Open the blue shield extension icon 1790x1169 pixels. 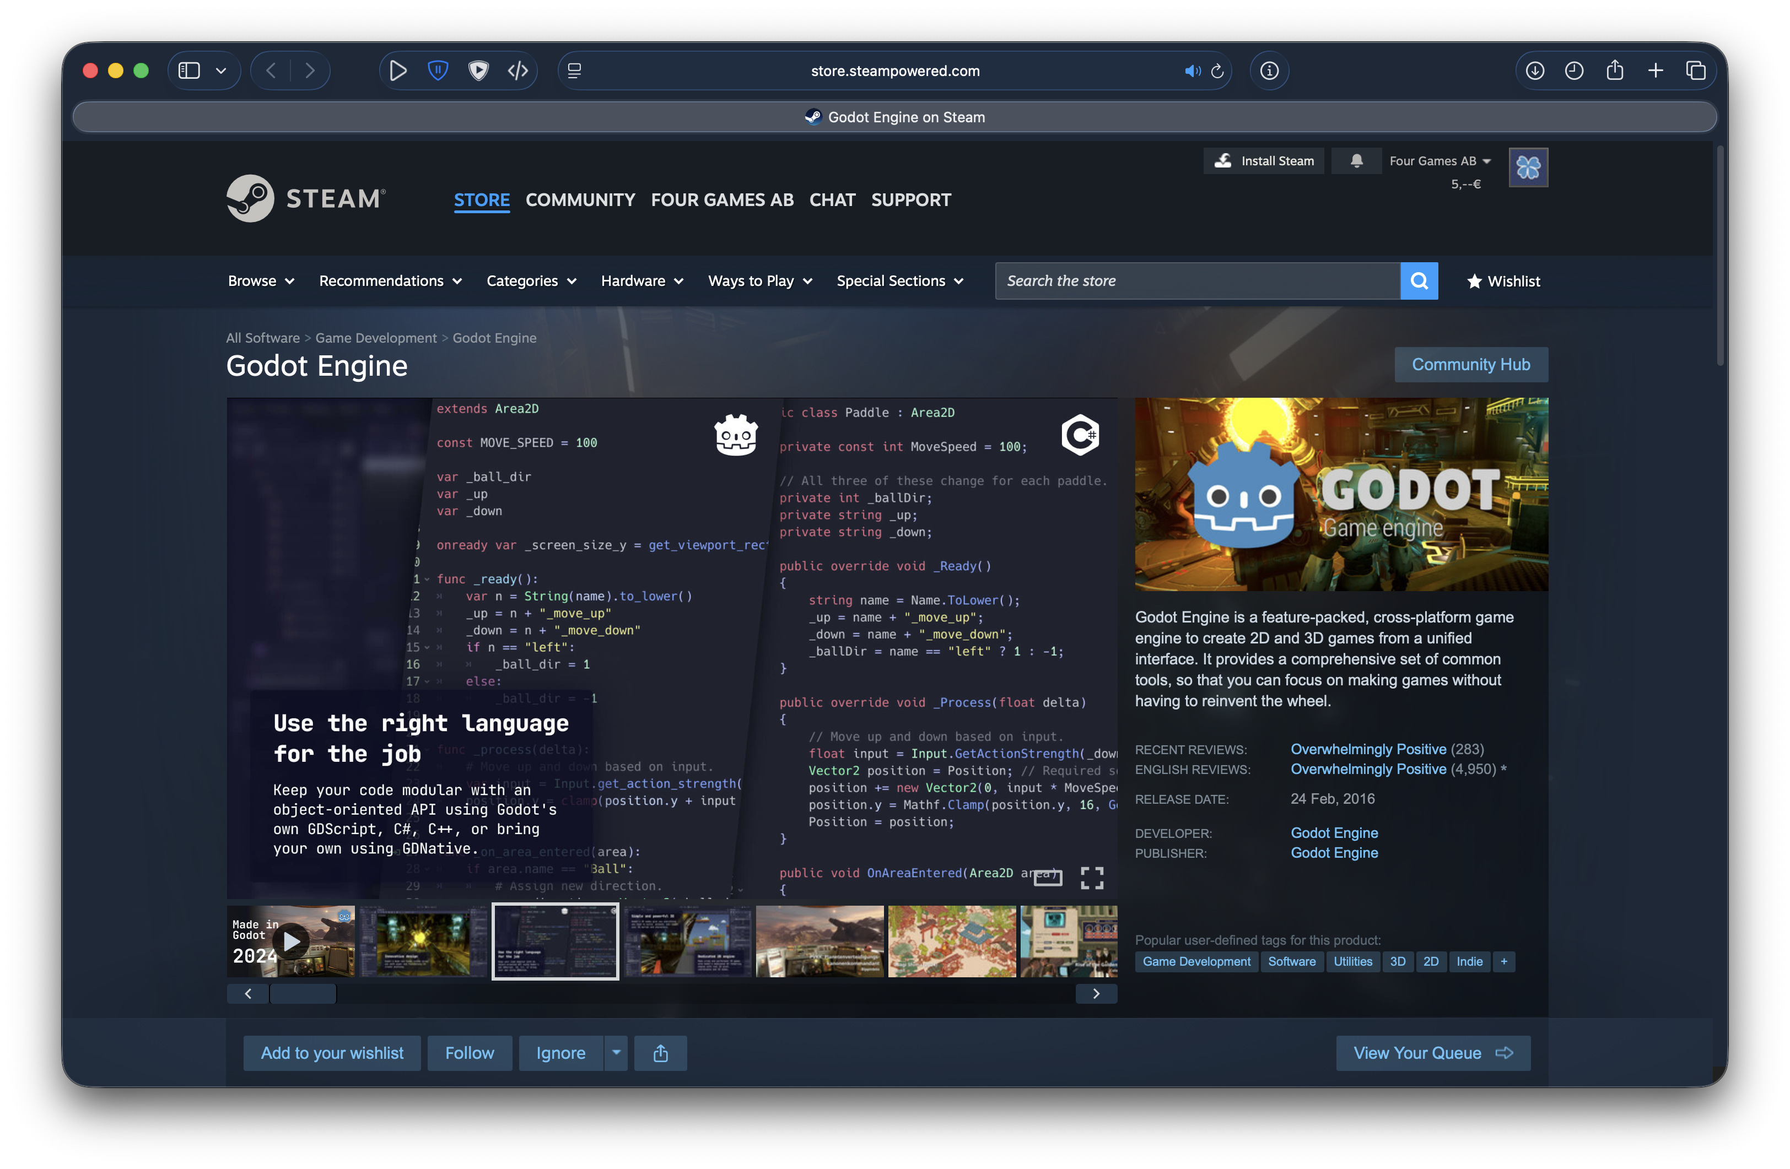coord(438,71)
